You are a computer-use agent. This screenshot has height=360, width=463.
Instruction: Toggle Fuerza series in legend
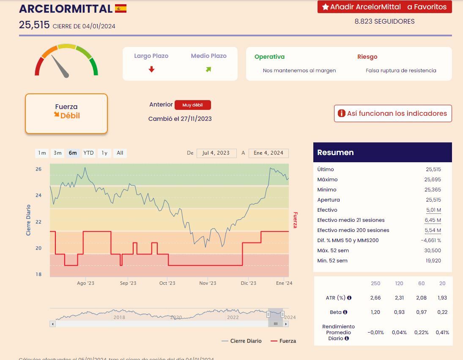pyautogui.click(x=283, y=341)
